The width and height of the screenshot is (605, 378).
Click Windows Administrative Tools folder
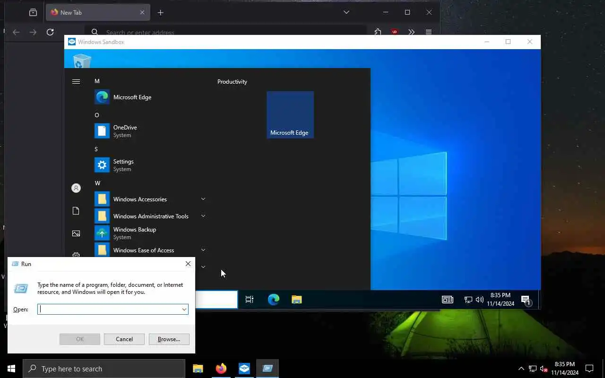point(151,216)
